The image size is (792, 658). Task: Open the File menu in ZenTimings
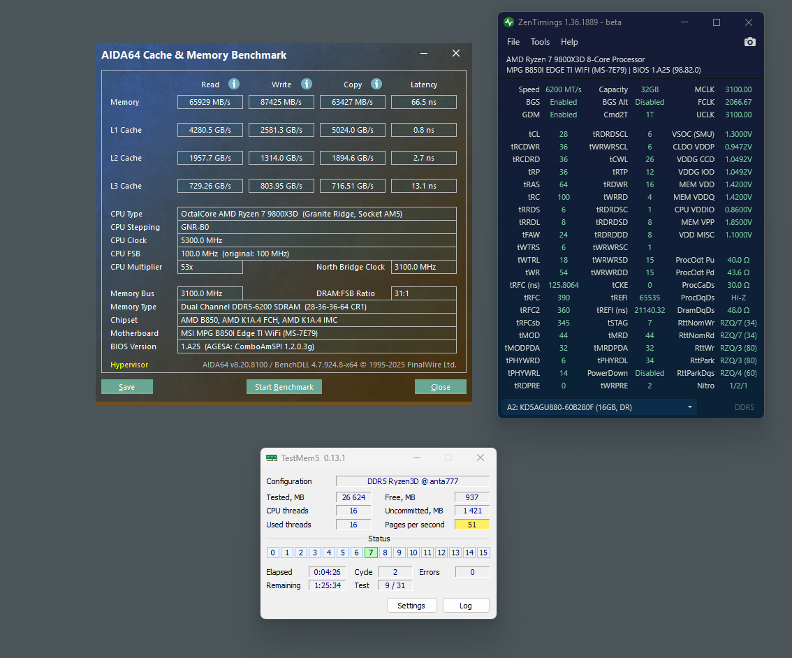coord(513,42)
